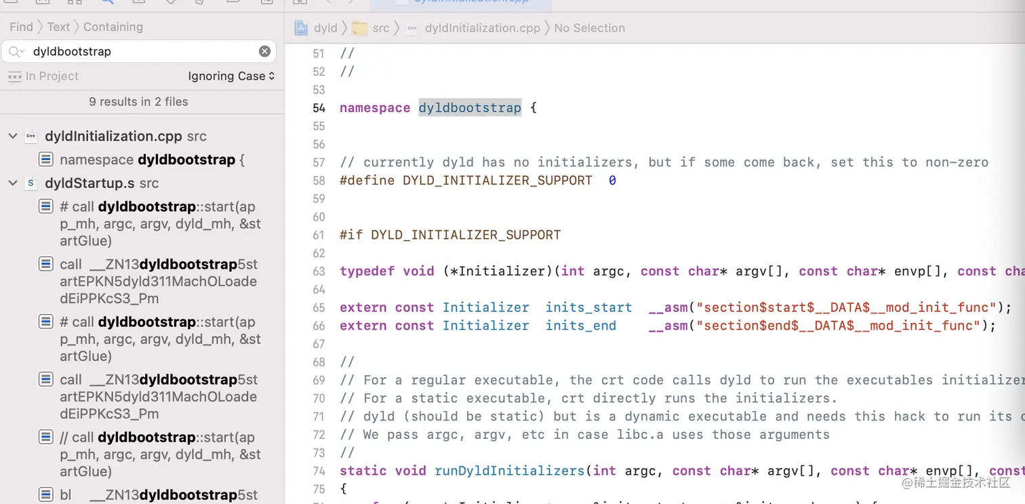The image size is (1025, 504).
Task: Click the runDyldInitializers function name
Action: [x=509, y=471]
